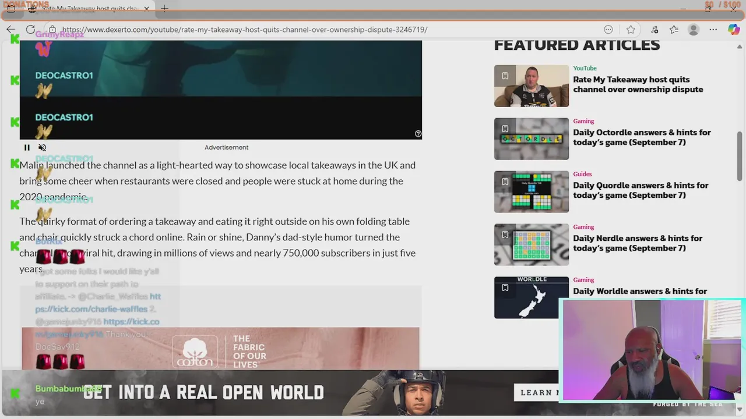Close the Rate My Takeaway tab
746x419 pixels.
[x=147, y=9]
